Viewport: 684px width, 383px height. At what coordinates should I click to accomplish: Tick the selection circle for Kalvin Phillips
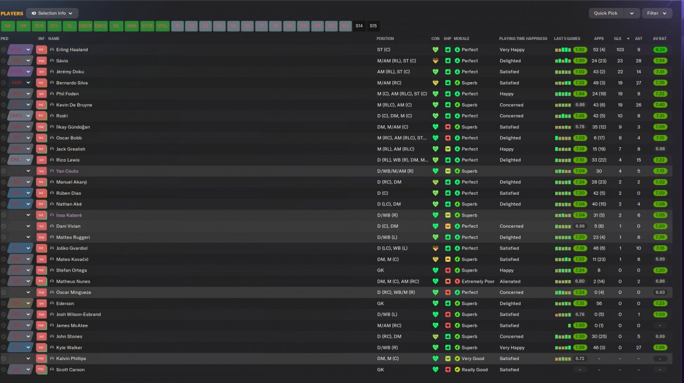tap(4, 358)
